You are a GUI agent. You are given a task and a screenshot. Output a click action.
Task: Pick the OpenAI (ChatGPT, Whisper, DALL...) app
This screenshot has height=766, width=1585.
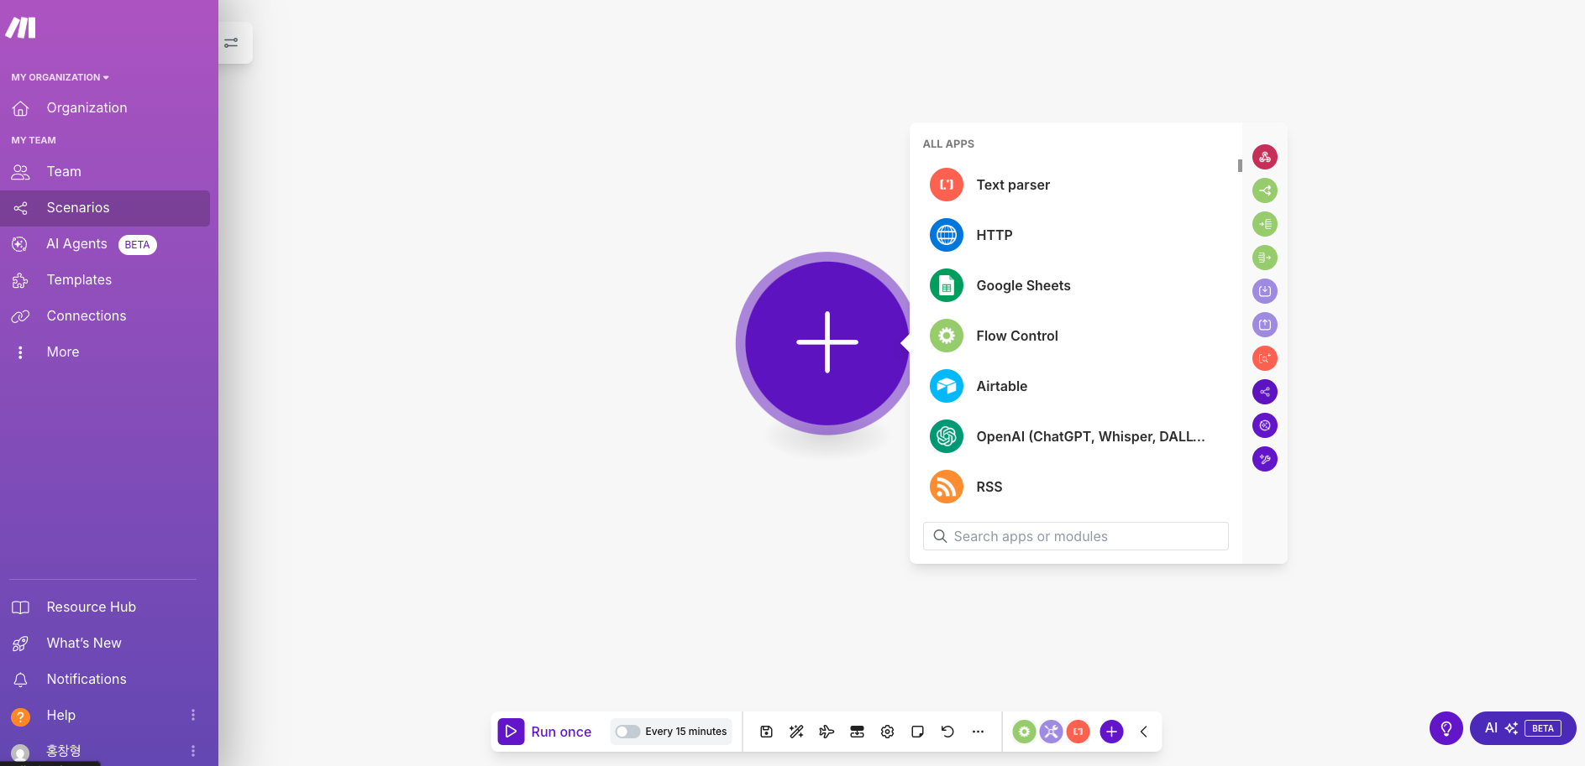click(1074, 436)
